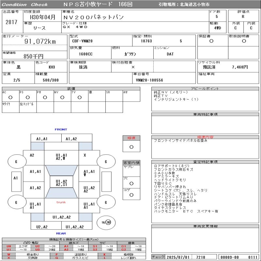Viewport: 261px width, 261px height.
Task: Click the yard name NPS苫小牧ヤード
Action: point(88,4)
